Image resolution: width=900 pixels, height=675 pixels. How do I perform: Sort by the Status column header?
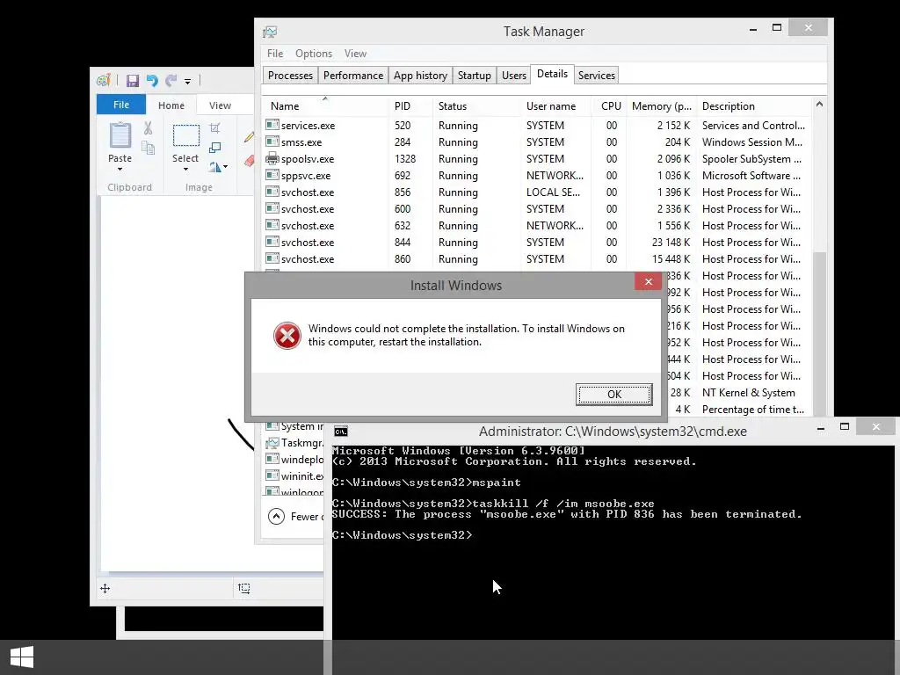[476, 106]
